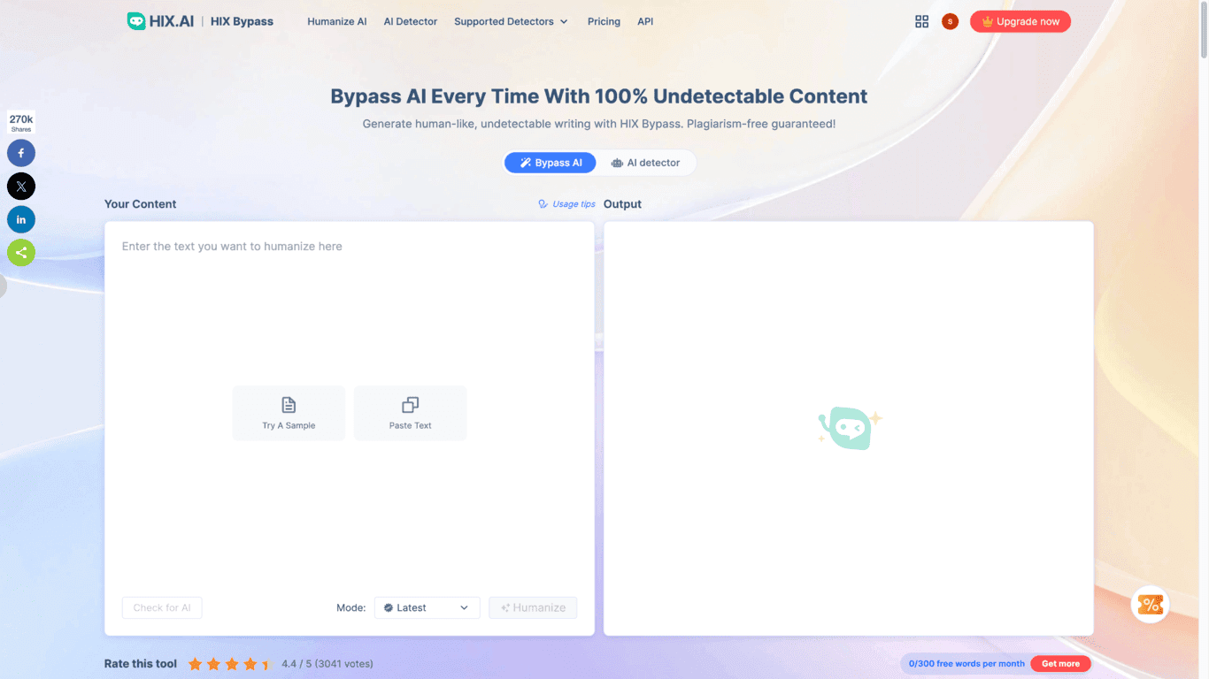This screenshot has width=1209, height=679.
Task: Click the 270k Shares counter
Action: [x=21, y=122]
